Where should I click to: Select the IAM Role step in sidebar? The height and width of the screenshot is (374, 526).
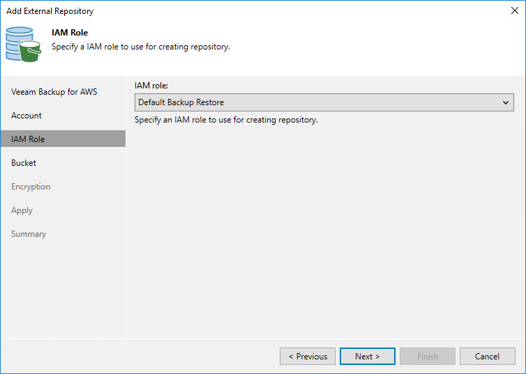(x=28, y=139)
